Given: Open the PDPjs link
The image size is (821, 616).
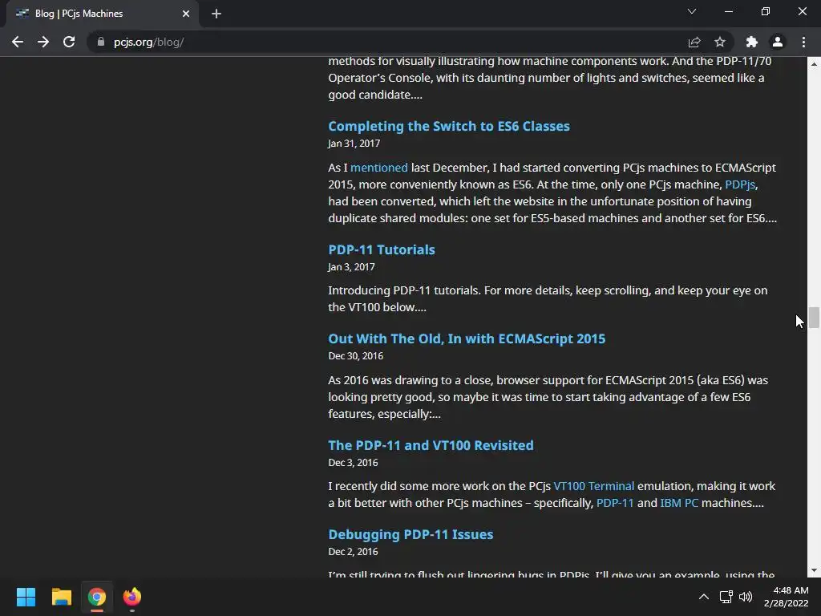Looking at the screenshot, I should tap(740, 184).
